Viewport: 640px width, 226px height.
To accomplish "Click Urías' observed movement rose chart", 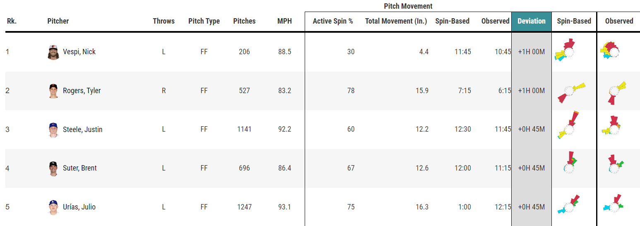I will point(614,204).
